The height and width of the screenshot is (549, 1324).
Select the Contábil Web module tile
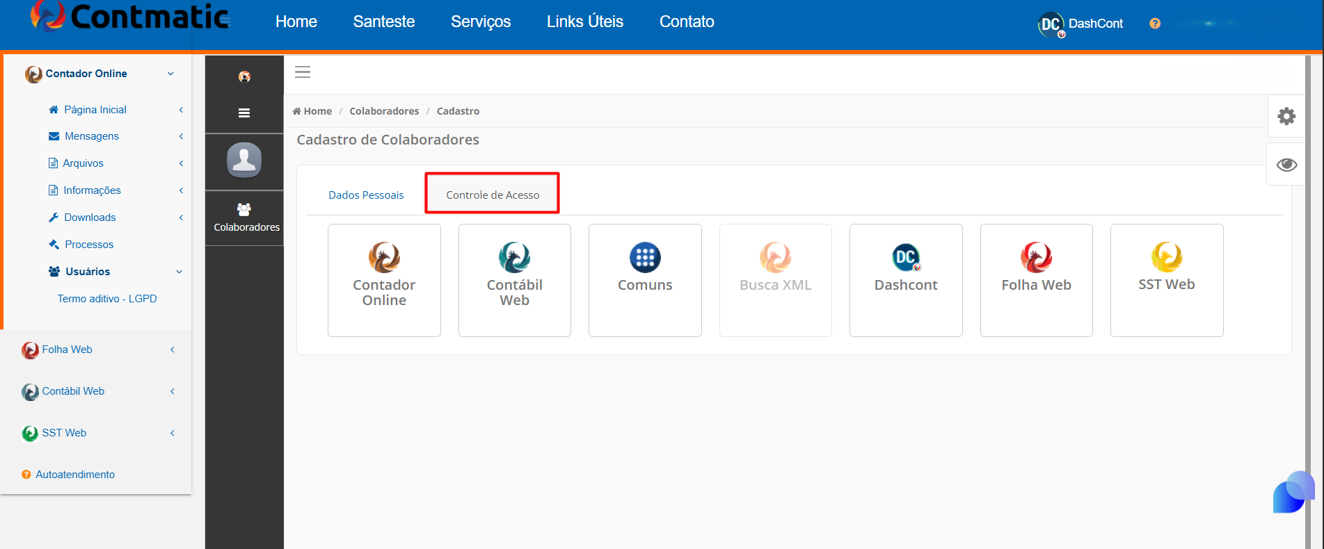click(x=515, y=280)
